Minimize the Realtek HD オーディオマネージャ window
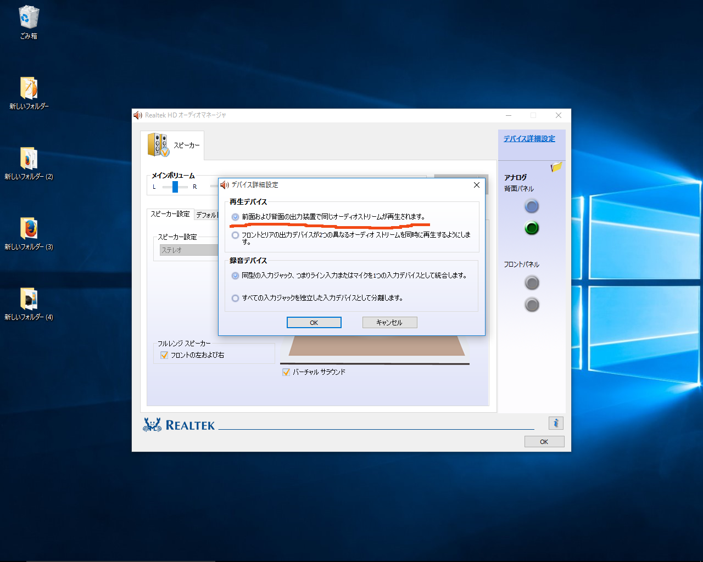The width and height of the screenshot is (703, 562). (509, 115)
